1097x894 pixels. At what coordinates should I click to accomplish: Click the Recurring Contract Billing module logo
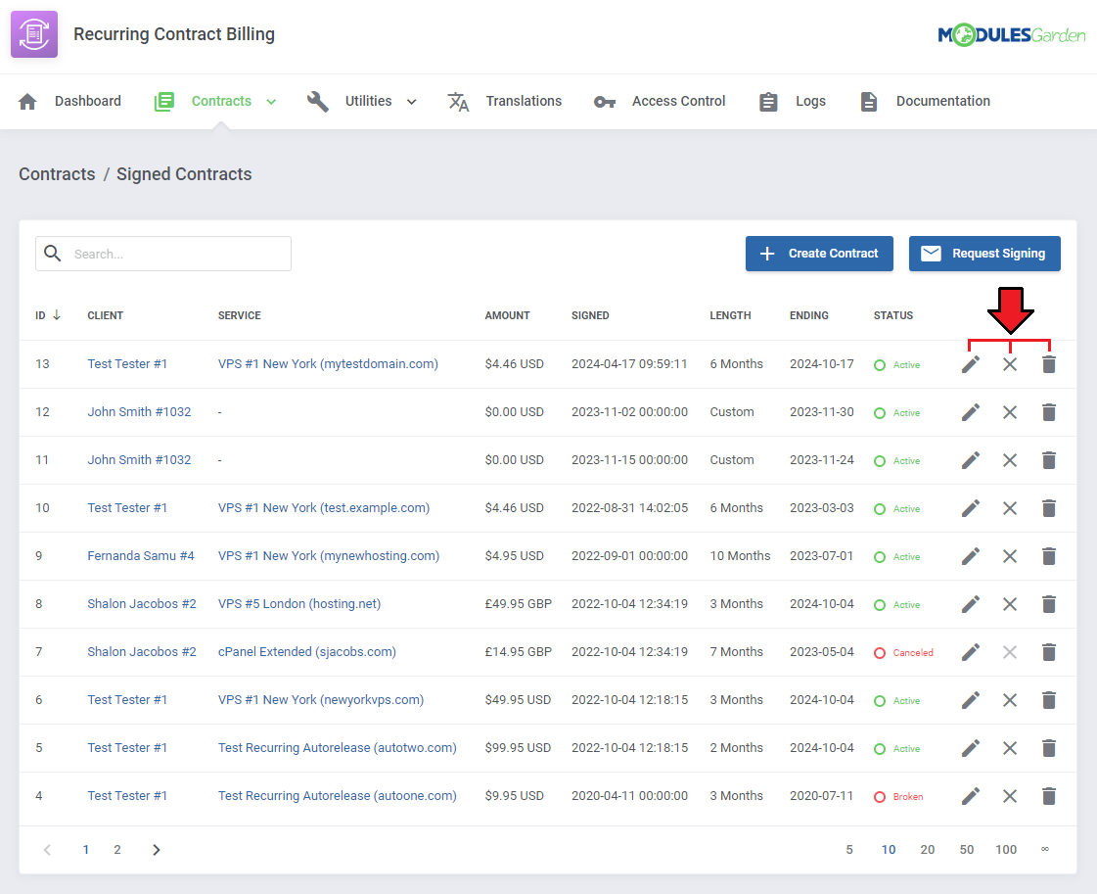pos(34,34)
